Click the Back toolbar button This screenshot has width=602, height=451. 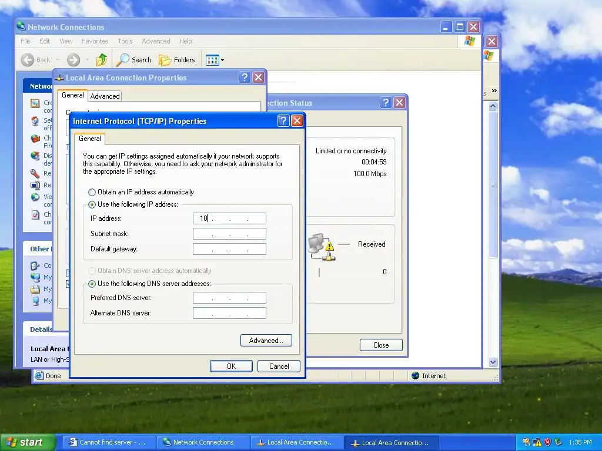click(35, 60)
